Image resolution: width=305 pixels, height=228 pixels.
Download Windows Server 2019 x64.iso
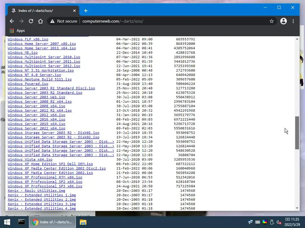(36, 124)
